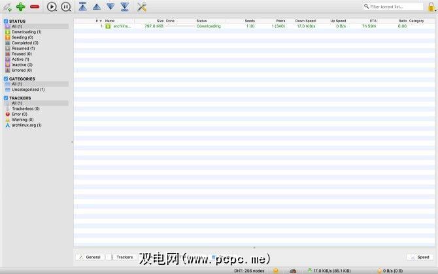Sort by the # column header arrow
438x274 pixels.
coord(101,21)
